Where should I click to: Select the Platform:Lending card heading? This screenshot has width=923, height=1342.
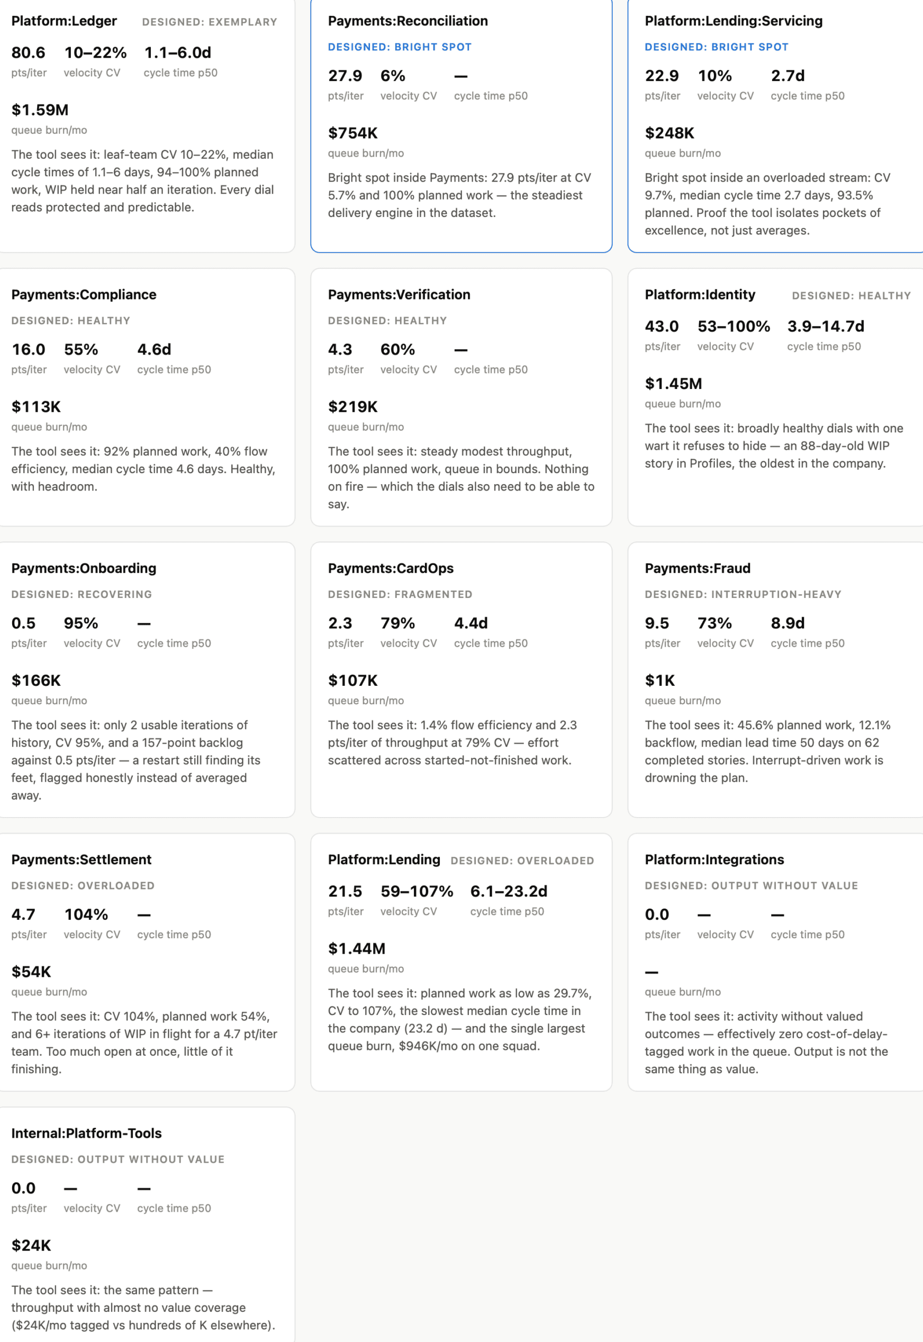coord(384,859)
